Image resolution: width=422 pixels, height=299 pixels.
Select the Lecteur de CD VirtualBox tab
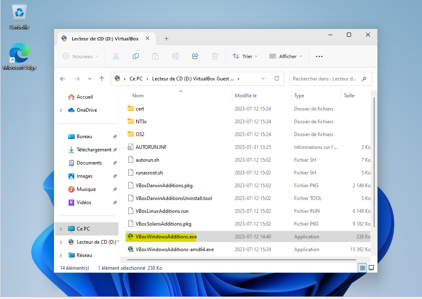(105, 38)
